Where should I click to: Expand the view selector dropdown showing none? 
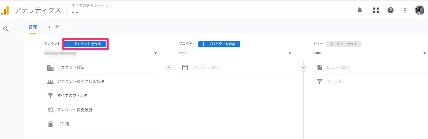425,53
